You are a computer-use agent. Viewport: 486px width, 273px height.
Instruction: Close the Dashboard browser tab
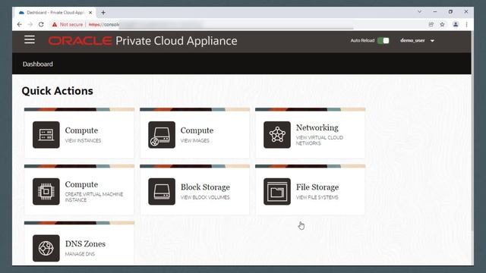tap(90, 13)
